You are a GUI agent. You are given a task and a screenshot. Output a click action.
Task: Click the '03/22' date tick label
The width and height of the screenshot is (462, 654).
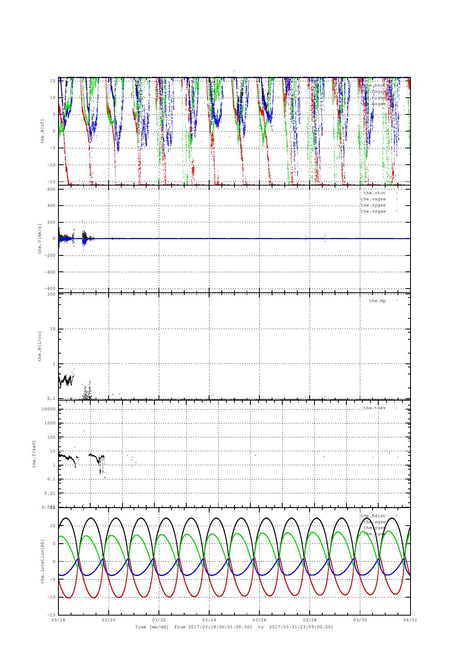[x=159, y=620]
